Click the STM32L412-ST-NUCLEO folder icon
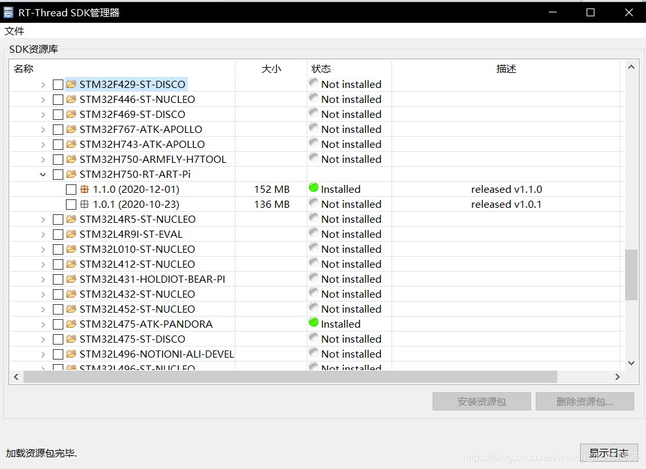 tap(71, 264)
